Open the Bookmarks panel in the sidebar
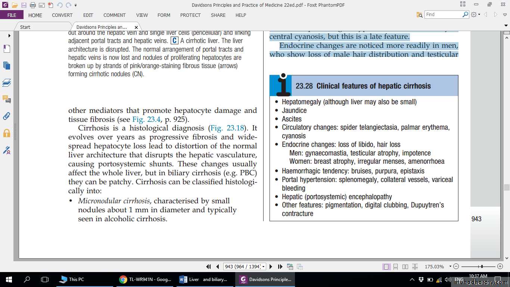 (x=6, y=49)
